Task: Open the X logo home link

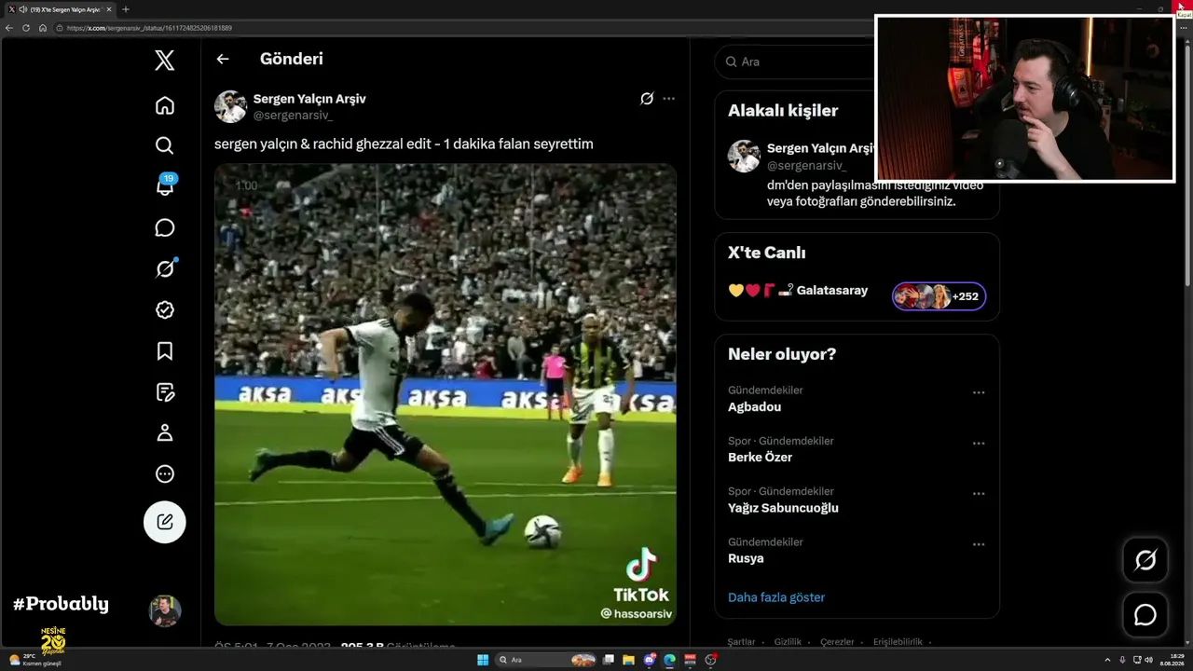Action: coord(164,61)
